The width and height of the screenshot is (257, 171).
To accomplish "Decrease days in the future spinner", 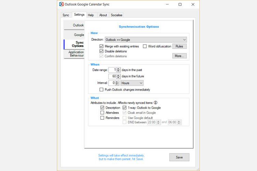I will click(118, 77).
